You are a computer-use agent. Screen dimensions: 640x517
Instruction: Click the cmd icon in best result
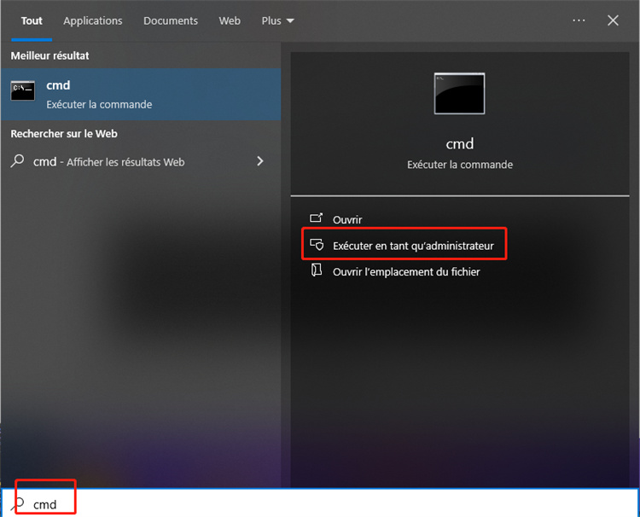point(23,90)
